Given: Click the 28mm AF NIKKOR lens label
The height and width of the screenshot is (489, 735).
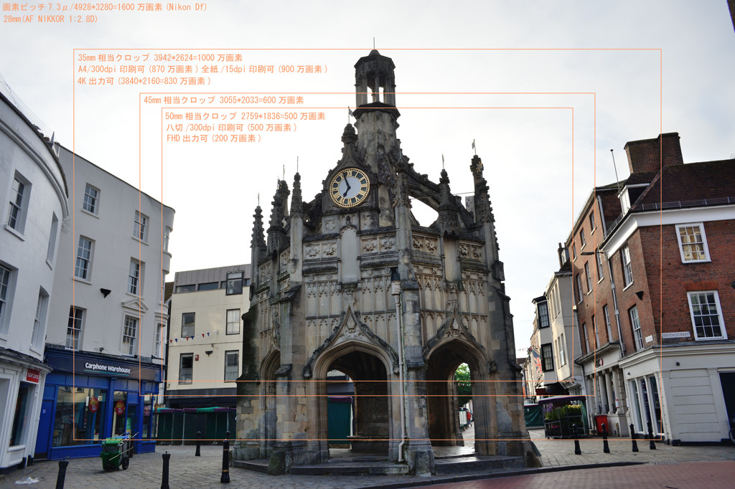Looking at the screenshot, I should pyautogui.click(x=50, y=19).
